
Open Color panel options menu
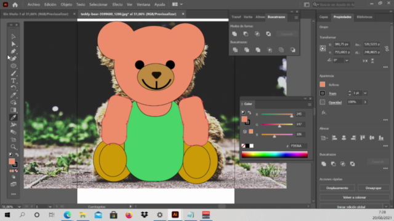click(x=310, y=104)
